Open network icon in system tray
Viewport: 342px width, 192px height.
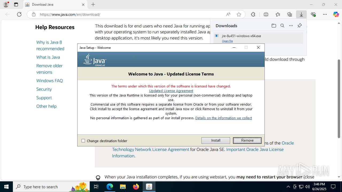301,187
